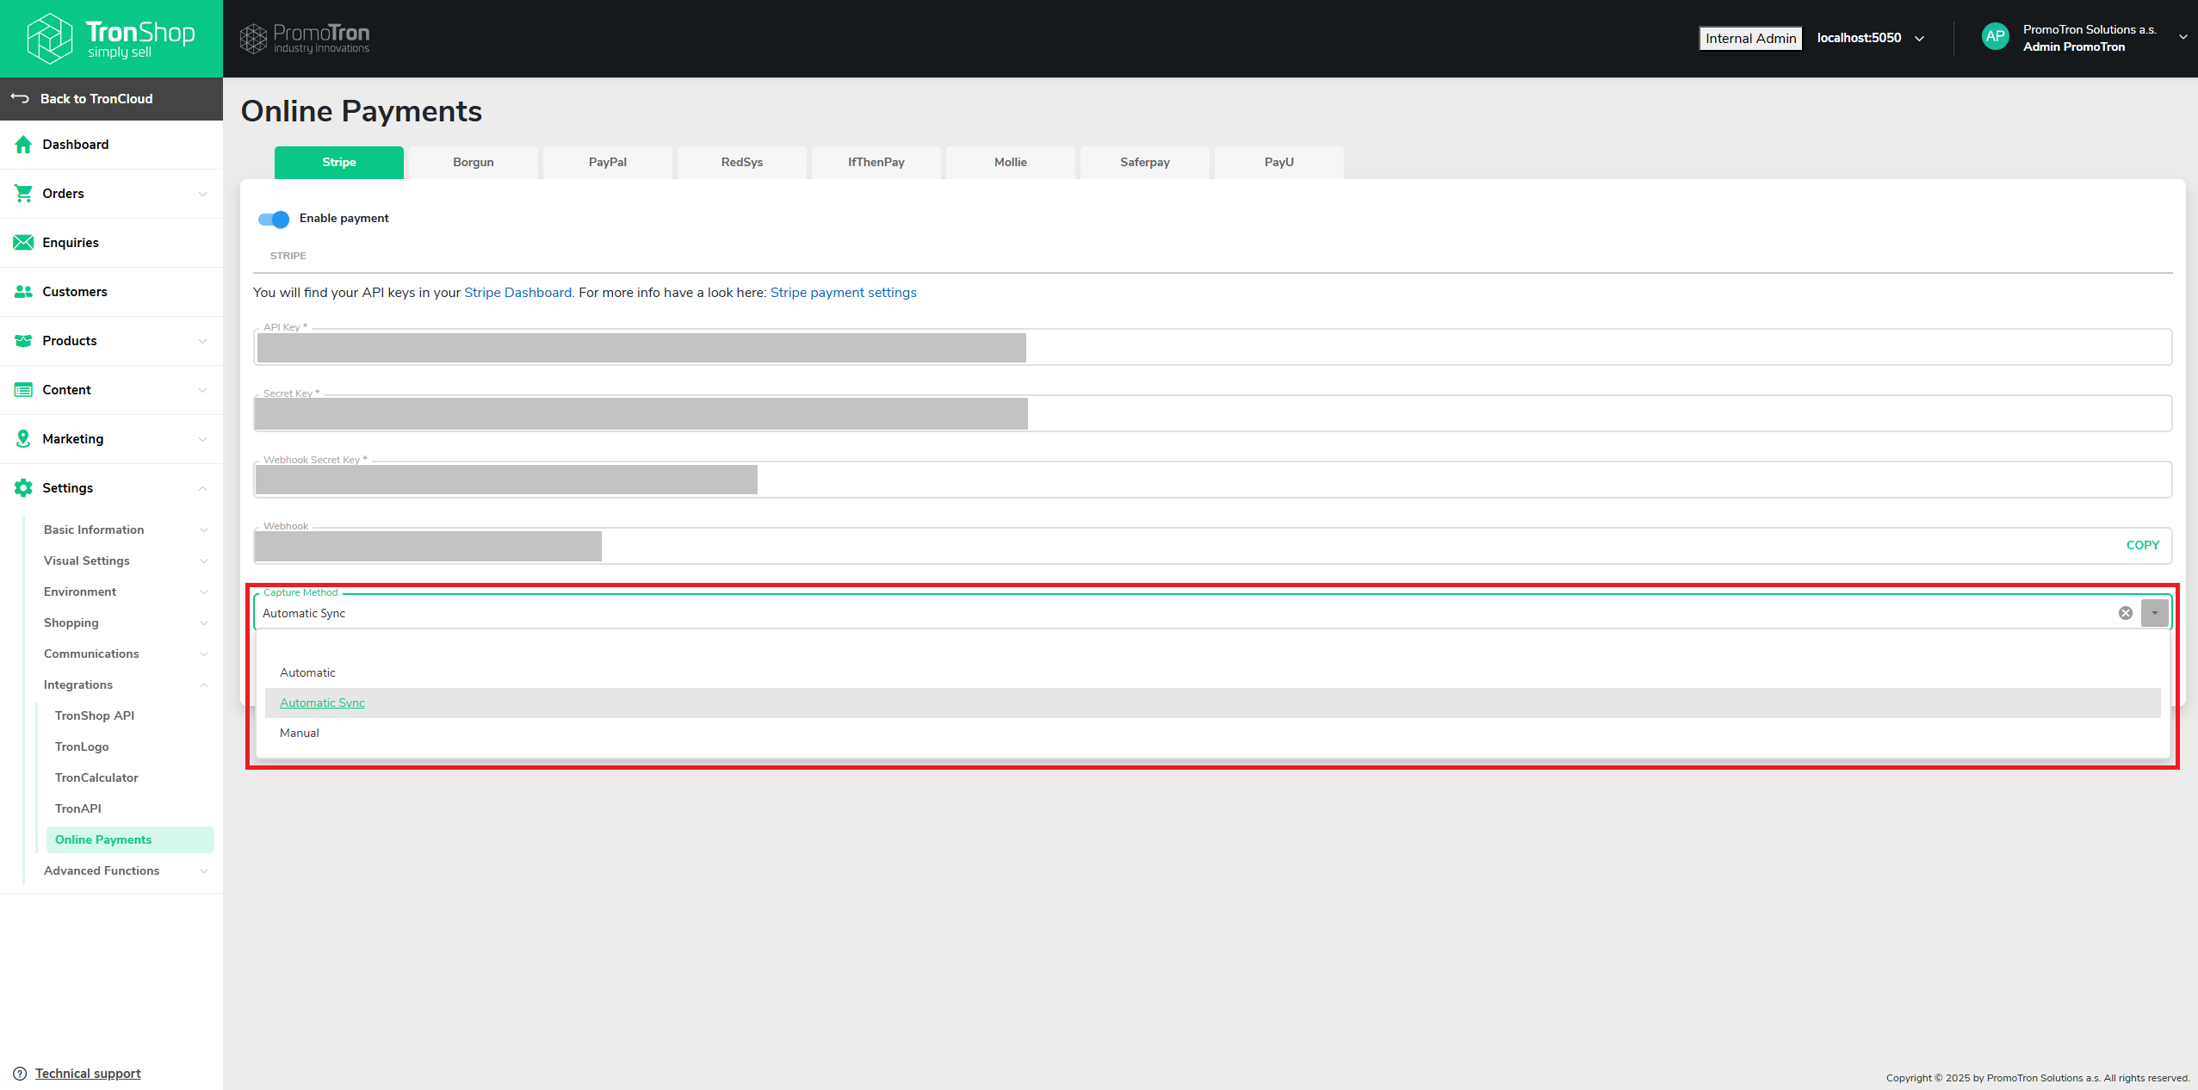Open the Customers menu item
The width and height of the screenshot is (2198, 1090).
(x=111, y=292)
